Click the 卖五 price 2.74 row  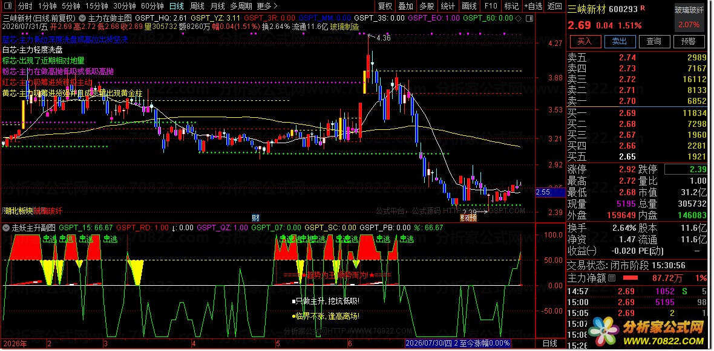(x=637, y=57)
